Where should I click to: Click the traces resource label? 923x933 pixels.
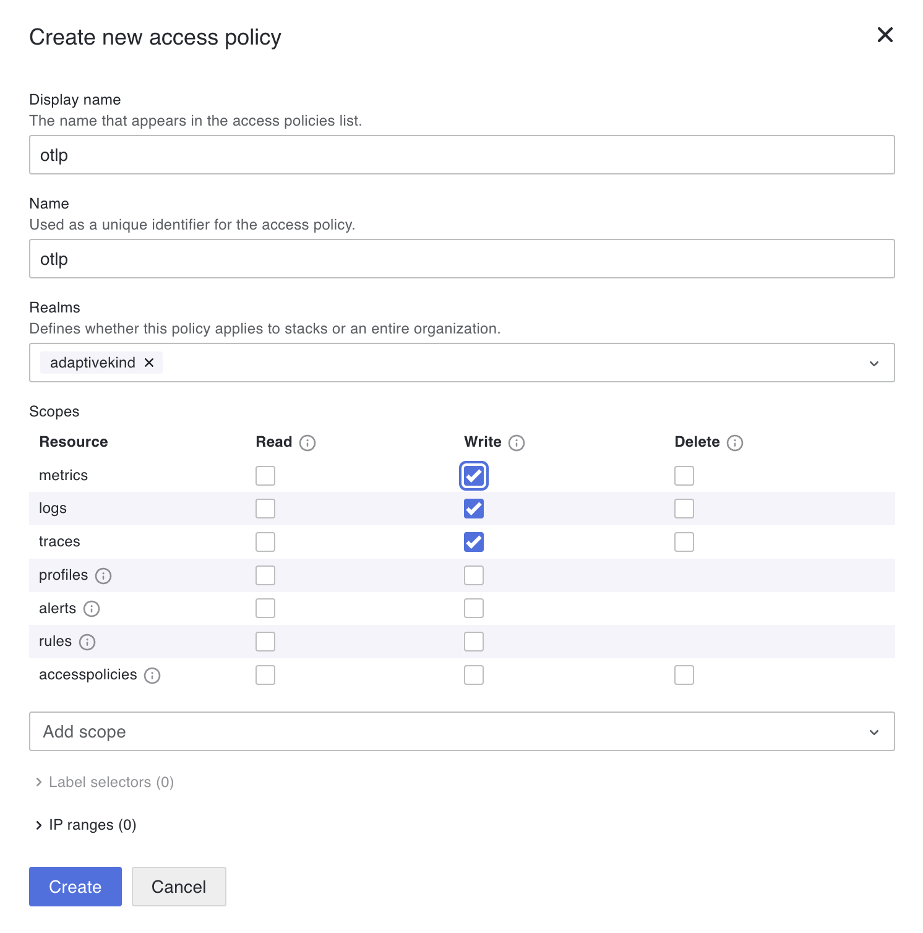pos(59,541)
